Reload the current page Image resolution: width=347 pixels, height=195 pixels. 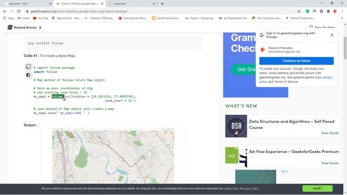(18, 11)
